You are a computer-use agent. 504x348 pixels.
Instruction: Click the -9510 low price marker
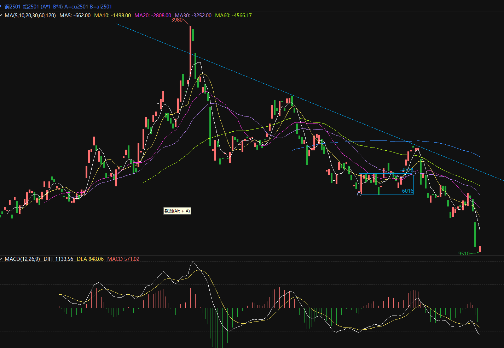tap(463, 253)
